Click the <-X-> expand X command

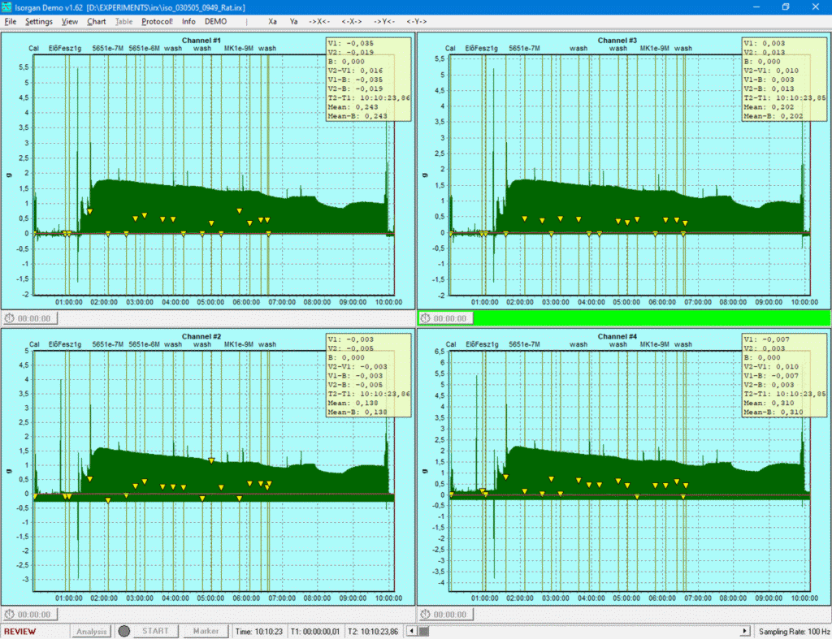tap(352, 22)
